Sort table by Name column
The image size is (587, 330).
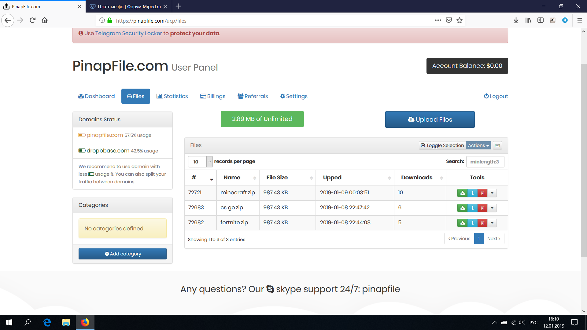238,178
